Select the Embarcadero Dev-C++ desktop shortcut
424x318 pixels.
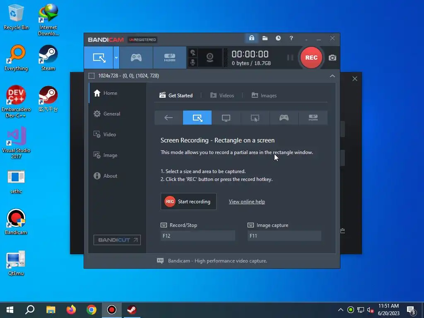click(16, 102)
